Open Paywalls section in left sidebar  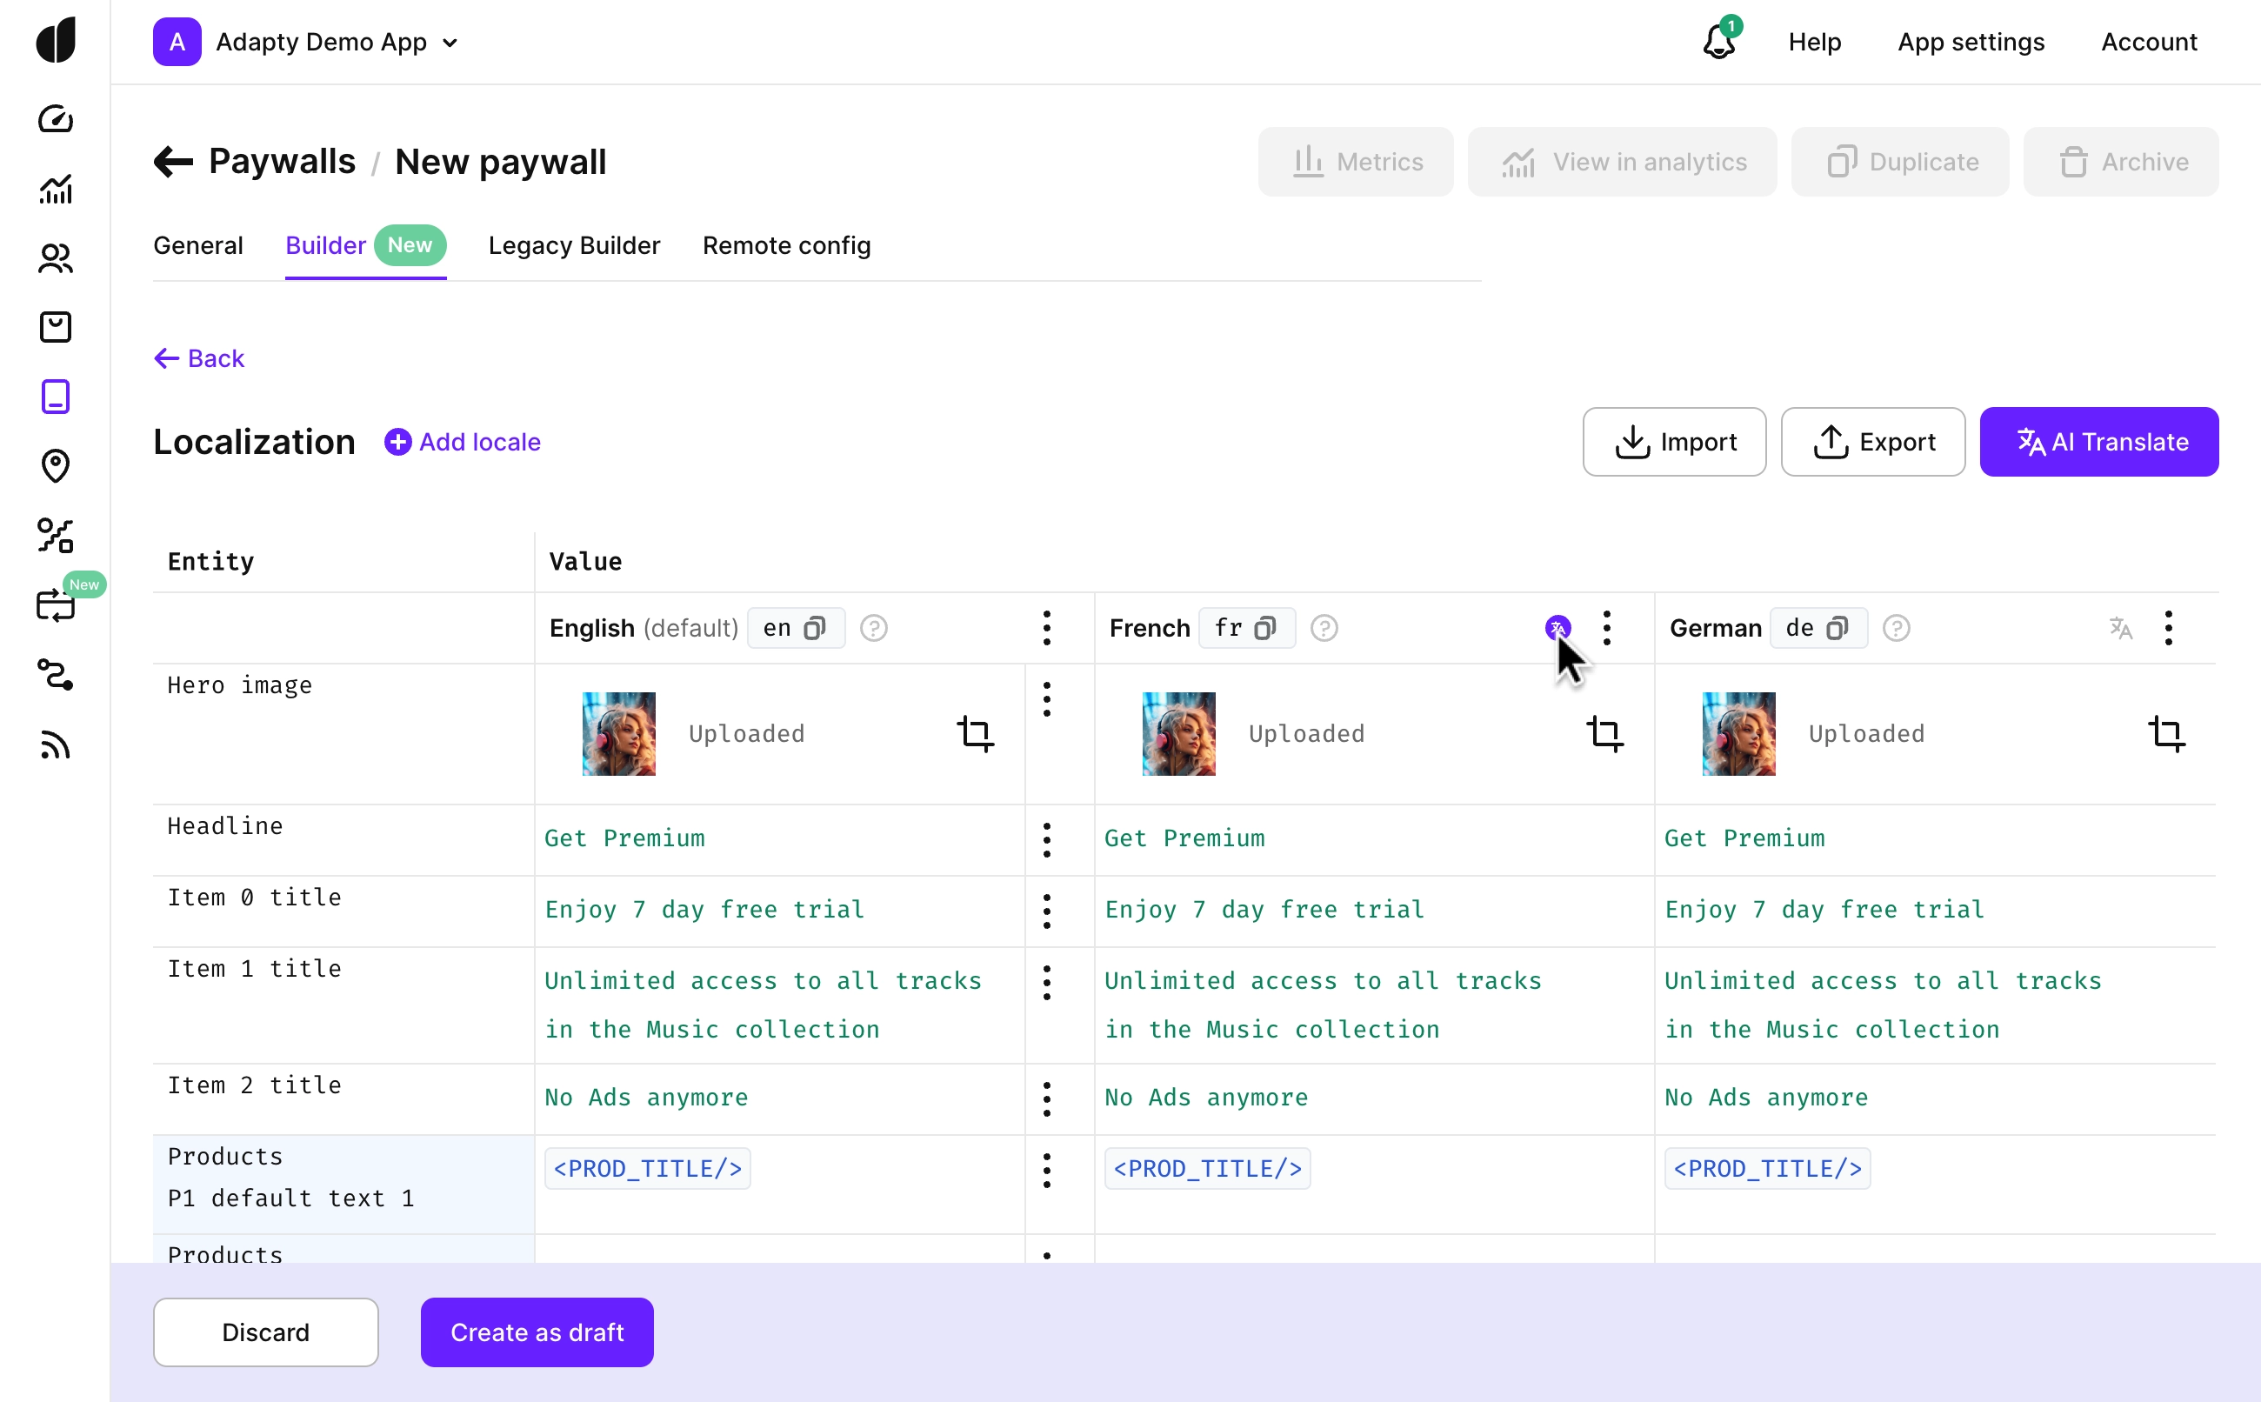pos(56,397)
